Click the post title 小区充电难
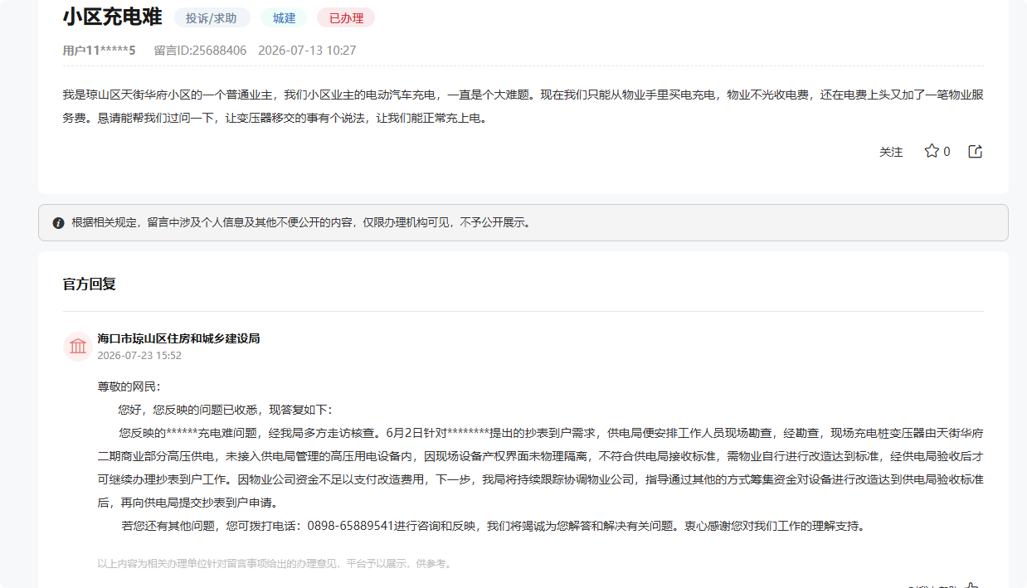Viewport: 1027px width, 588px height. 112,17
